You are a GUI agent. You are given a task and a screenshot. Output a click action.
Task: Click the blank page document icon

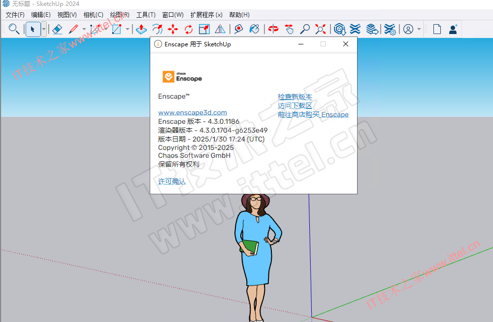[x=437, y=29]
